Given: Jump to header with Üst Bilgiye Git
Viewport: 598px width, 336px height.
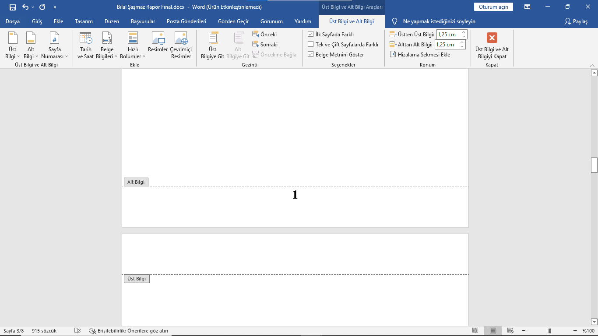Looking at the screenshot, I should 212,45.
